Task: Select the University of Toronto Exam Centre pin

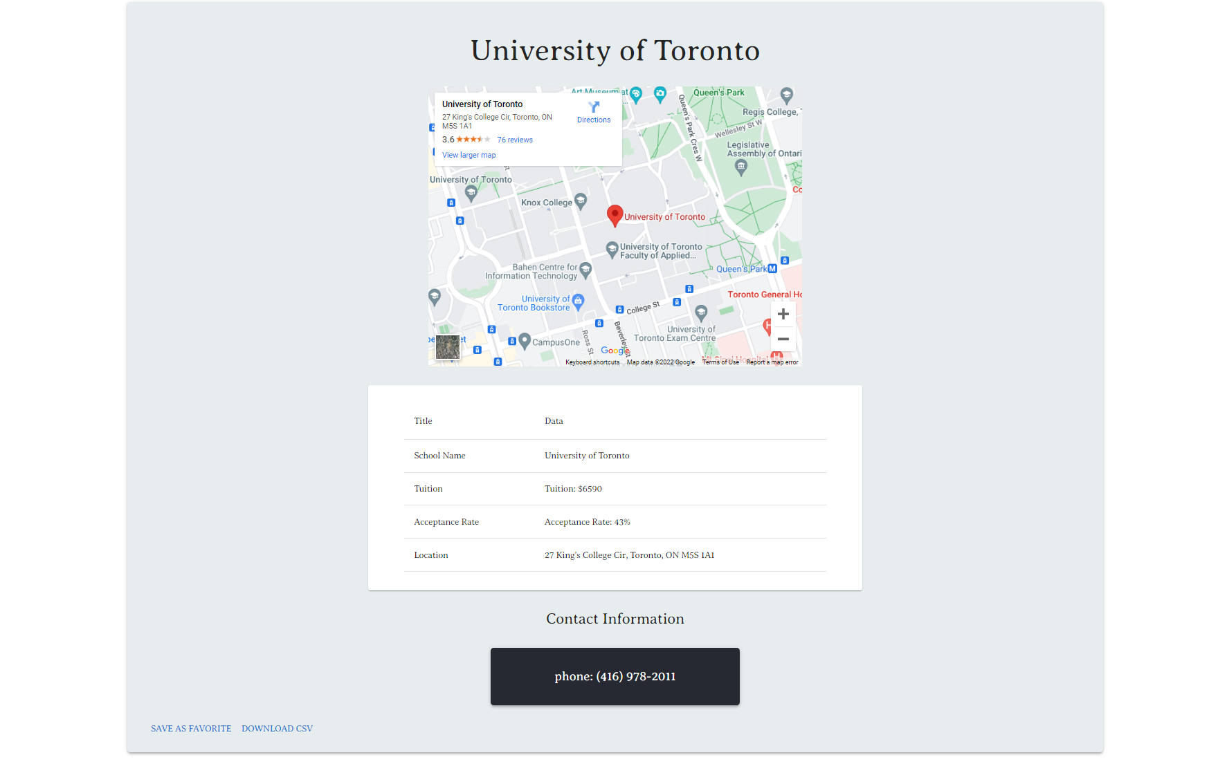Action: pyautogui.click(x=701, y=313)
